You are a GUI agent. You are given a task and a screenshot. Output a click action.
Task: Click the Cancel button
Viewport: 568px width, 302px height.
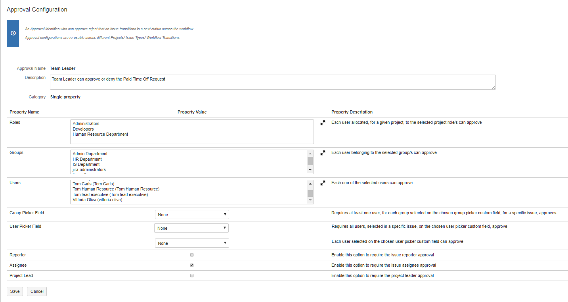37,291
